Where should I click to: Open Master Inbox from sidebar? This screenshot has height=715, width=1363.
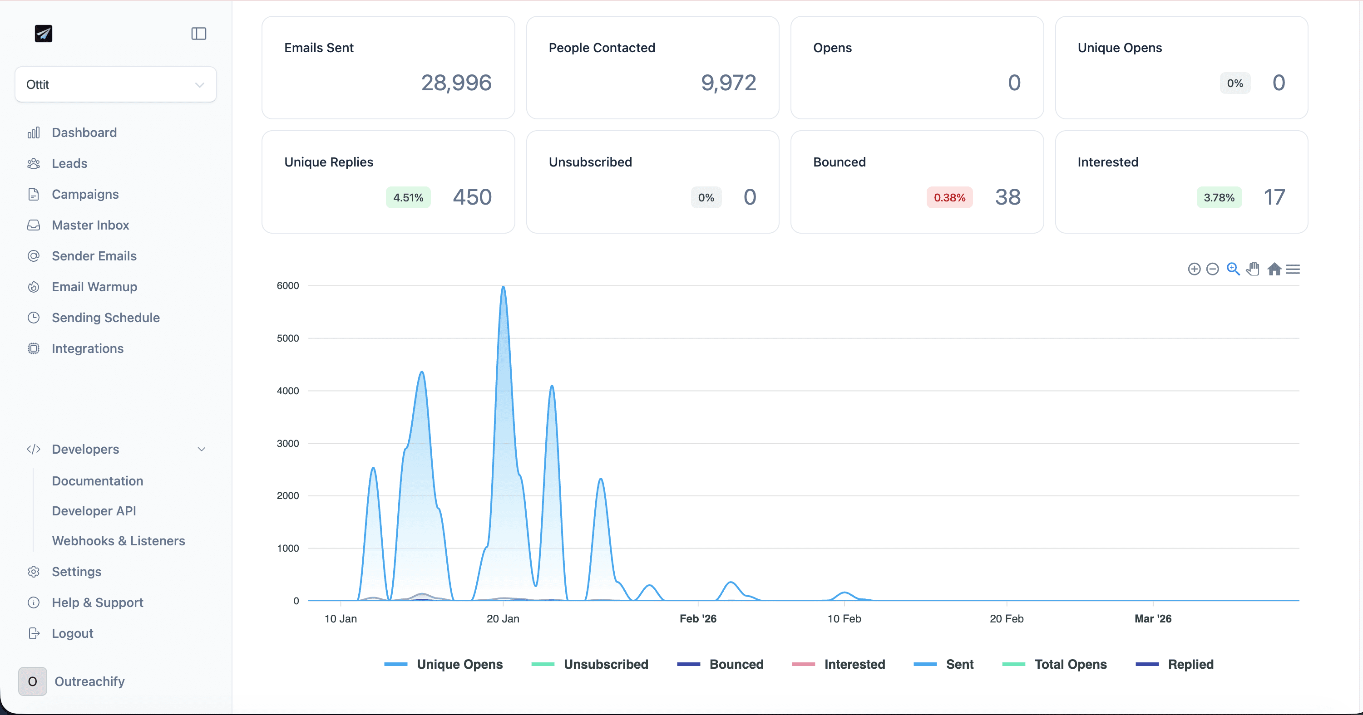point(90,225)
